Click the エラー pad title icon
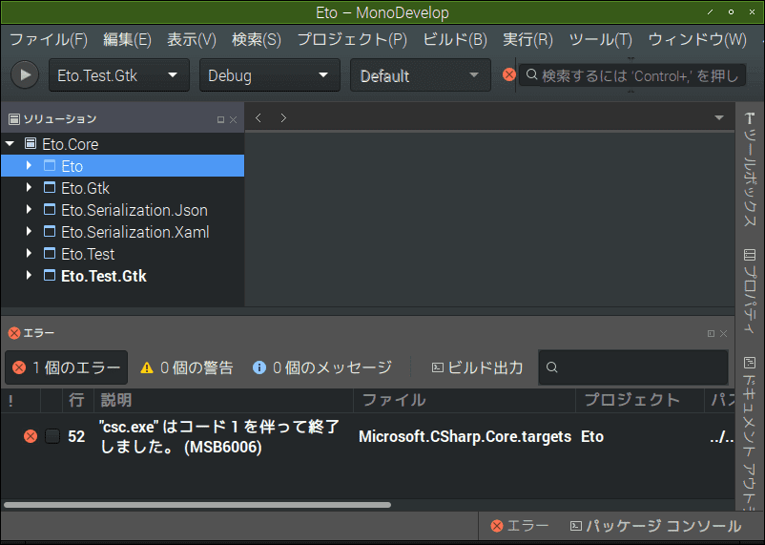The height and width of the screenshot is (545, 765). coord(14,333)
